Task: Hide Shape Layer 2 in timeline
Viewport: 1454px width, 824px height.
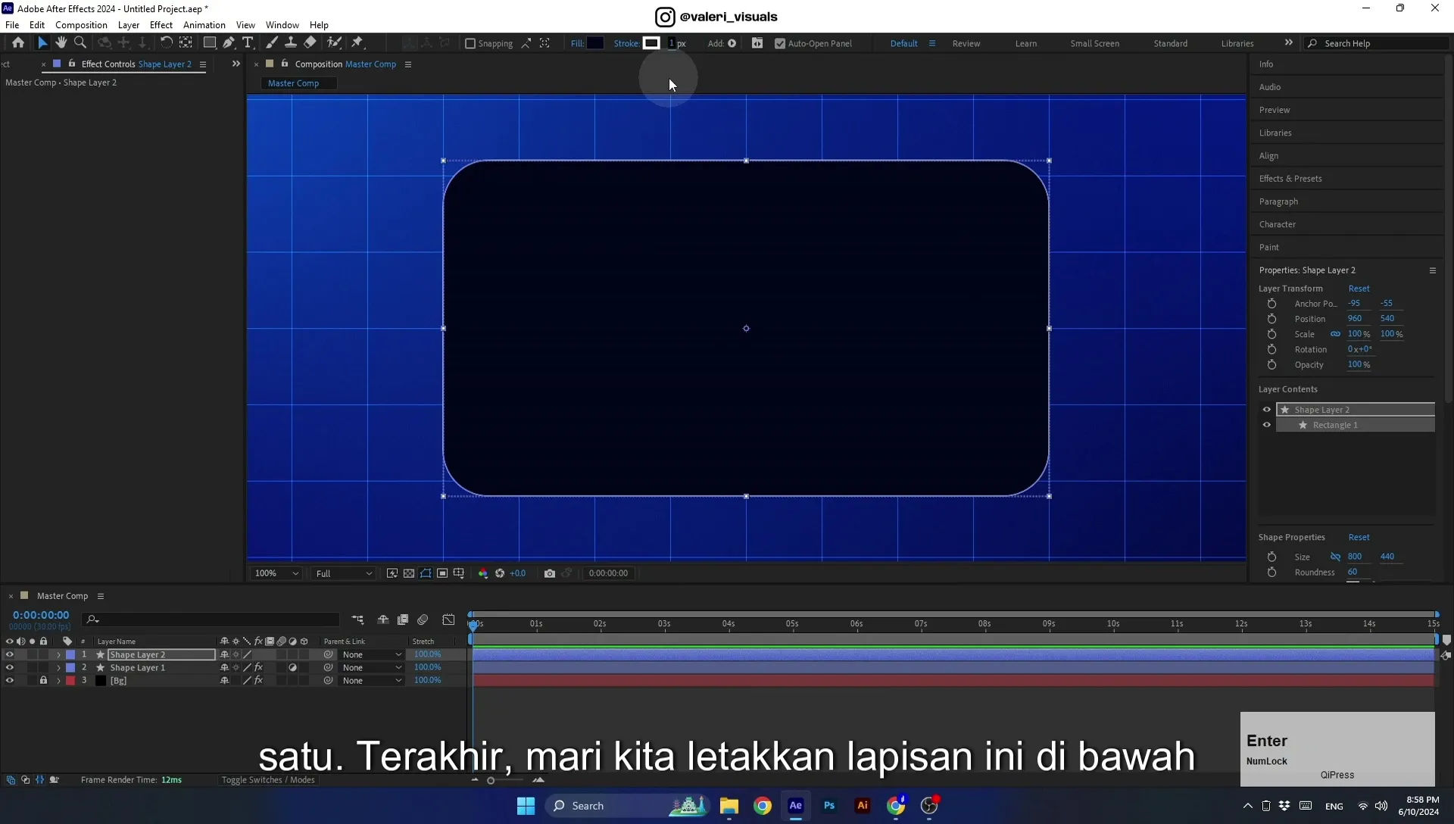Action: (x=9, y=654)
